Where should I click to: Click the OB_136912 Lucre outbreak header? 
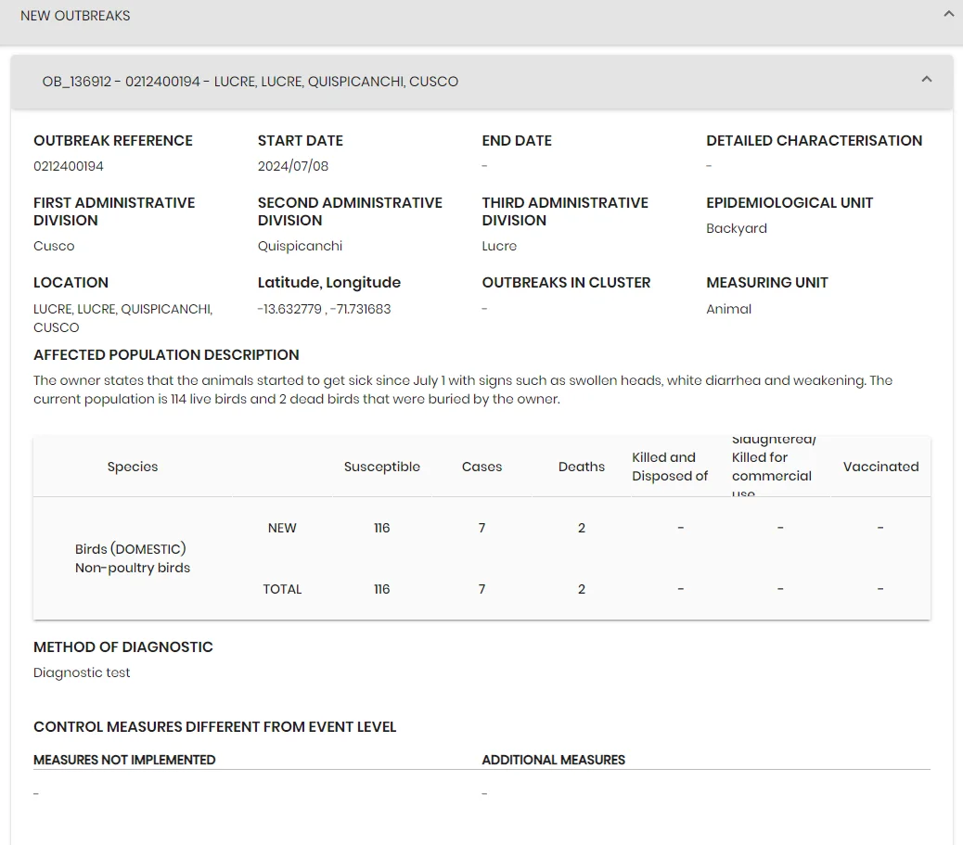pos(481,82)
